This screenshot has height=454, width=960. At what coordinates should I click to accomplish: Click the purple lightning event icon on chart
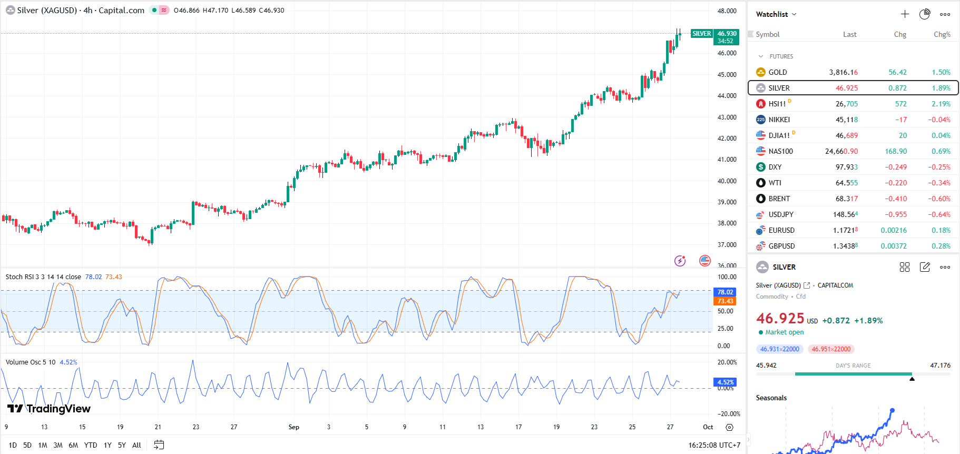[x=680, y=261]
